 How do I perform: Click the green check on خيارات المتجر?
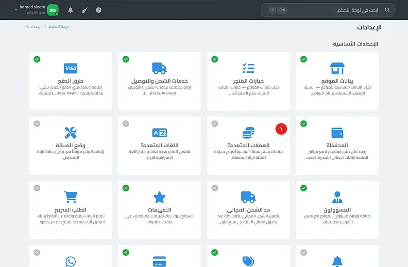215,59
